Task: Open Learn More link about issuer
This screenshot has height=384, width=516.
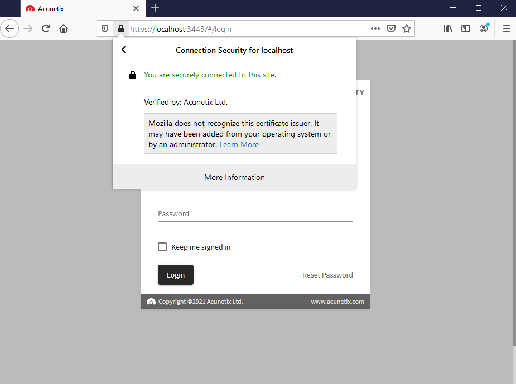Action: [239, 145]
